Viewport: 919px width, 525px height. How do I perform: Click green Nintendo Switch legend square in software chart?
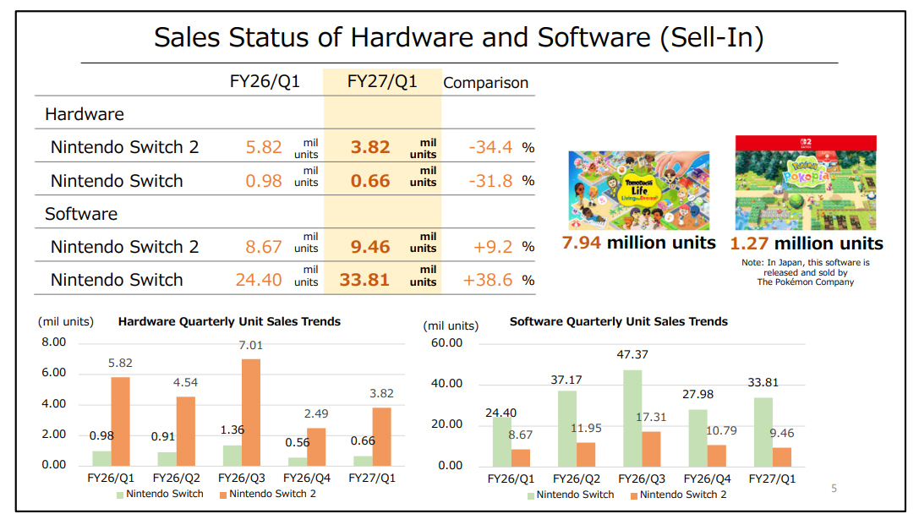click(531, 495)
